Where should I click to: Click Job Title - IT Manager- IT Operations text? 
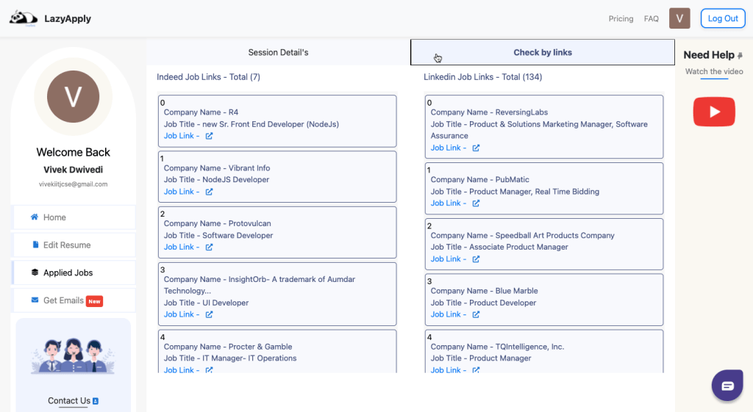tap(230, 358)
